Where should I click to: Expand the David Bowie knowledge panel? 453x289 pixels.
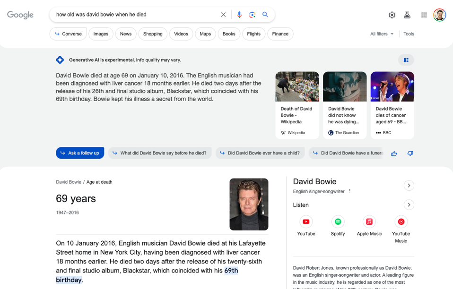pyautogui.click(x=409, y=186)
